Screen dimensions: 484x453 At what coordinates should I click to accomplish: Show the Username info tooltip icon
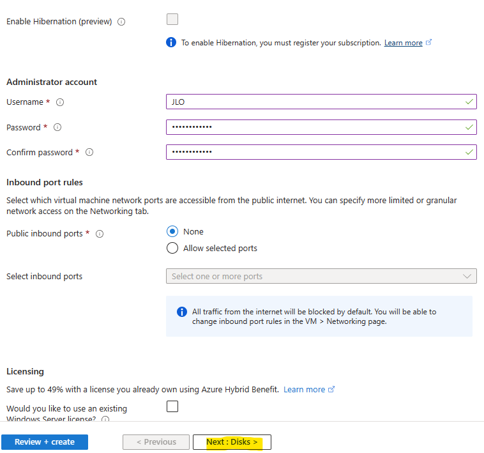tap(60, 102)
